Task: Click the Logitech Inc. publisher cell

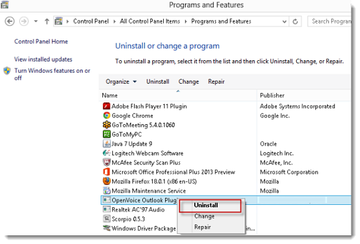Action: (277, 153)
